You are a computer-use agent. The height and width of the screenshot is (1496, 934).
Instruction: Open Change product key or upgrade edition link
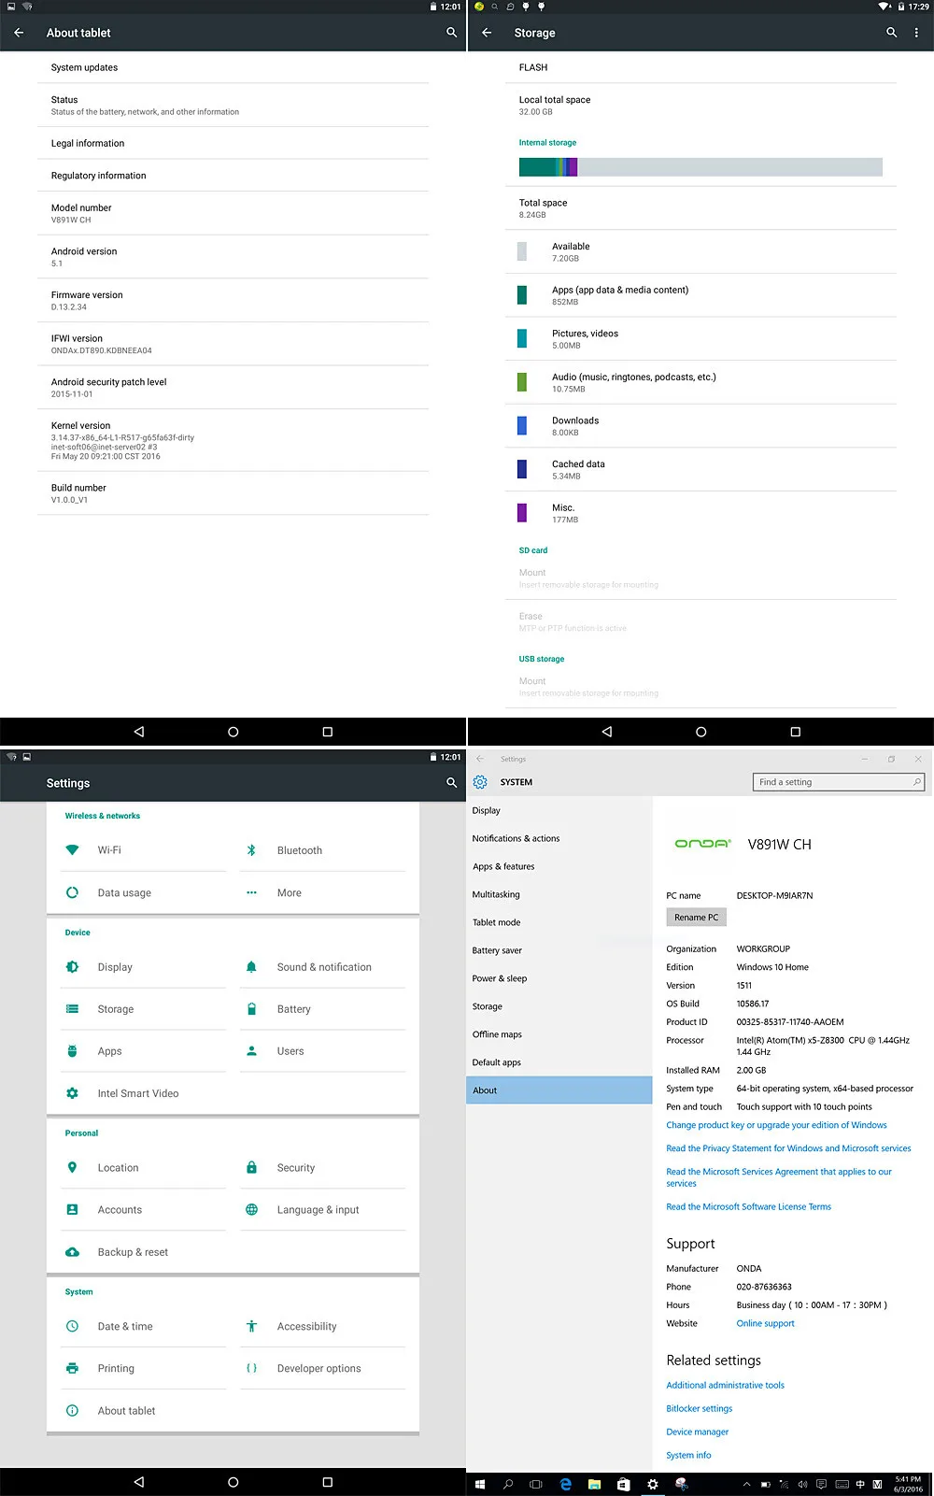tap(776, 1125)
